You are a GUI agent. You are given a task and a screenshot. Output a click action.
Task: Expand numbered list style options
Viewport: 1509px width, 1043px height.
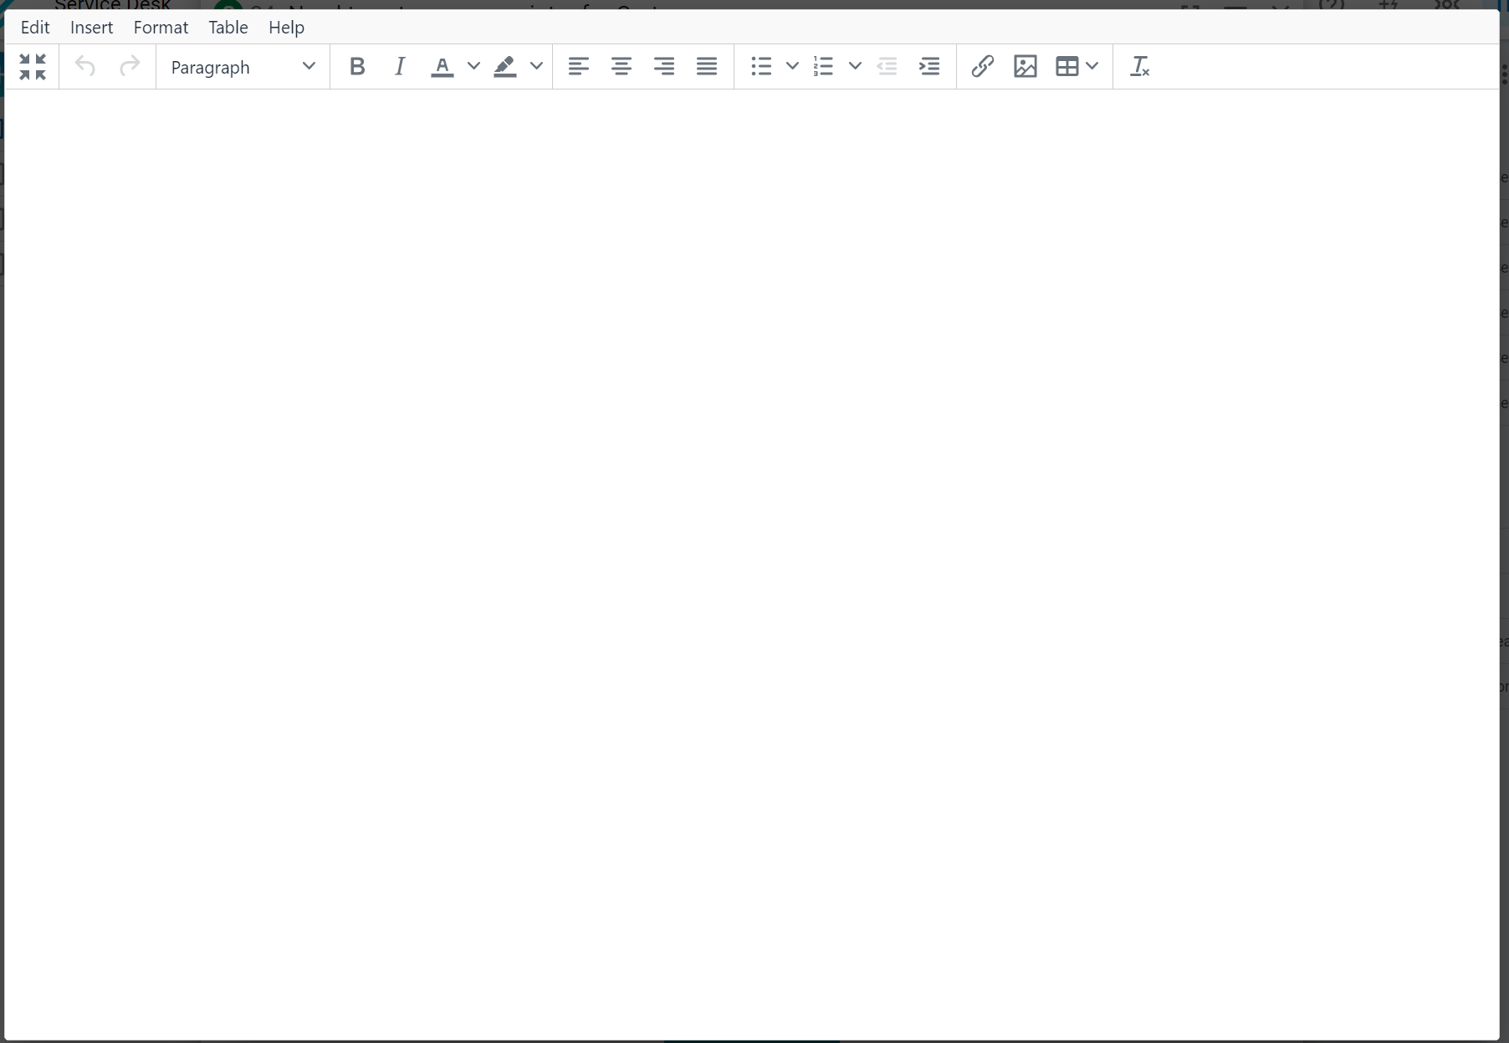[x=855, y=67]
